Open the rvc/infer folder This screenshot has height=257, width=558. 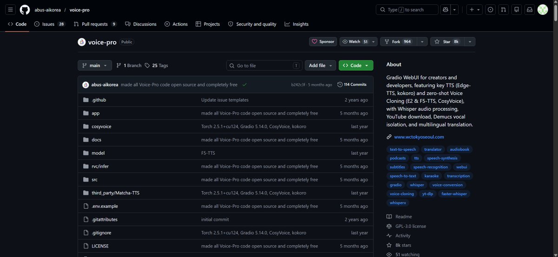coord(100,166)
